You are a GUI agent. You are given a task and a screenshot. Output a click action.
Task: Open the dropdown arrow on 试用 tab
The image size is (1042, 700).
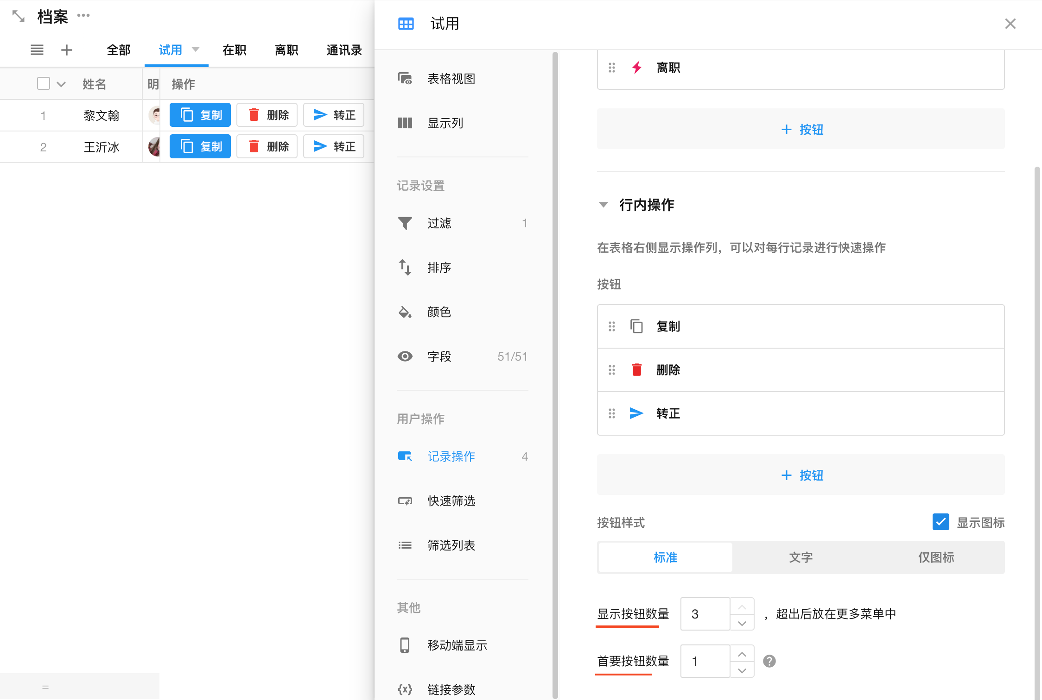[196, 50]
